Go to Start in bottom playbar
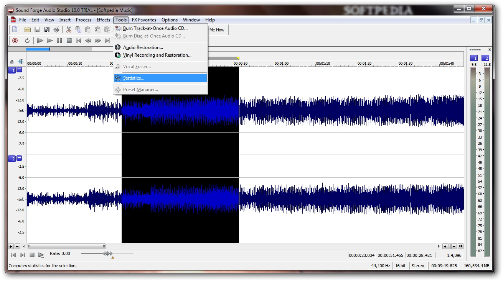Screen dimensions: 503x281 13,255
